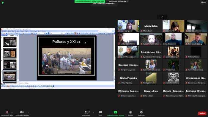Switch layout using the View icon

tap(204, 2)
